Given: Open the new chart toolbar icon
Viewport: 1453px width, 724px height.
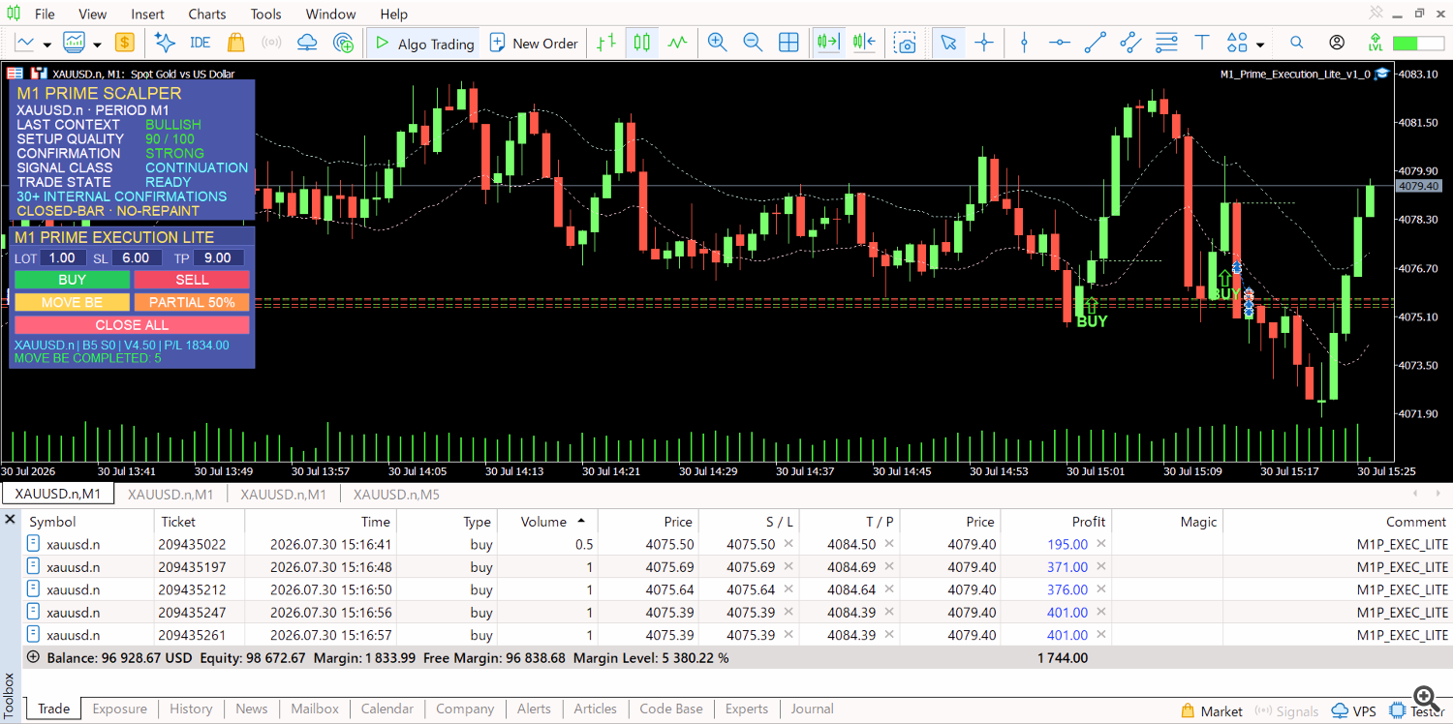Looking at the screenshot, I should coord(25,43).
